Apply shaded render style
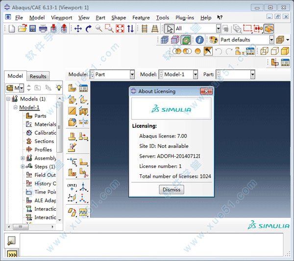This screenshot has height=261, width=294. point(285,51)
